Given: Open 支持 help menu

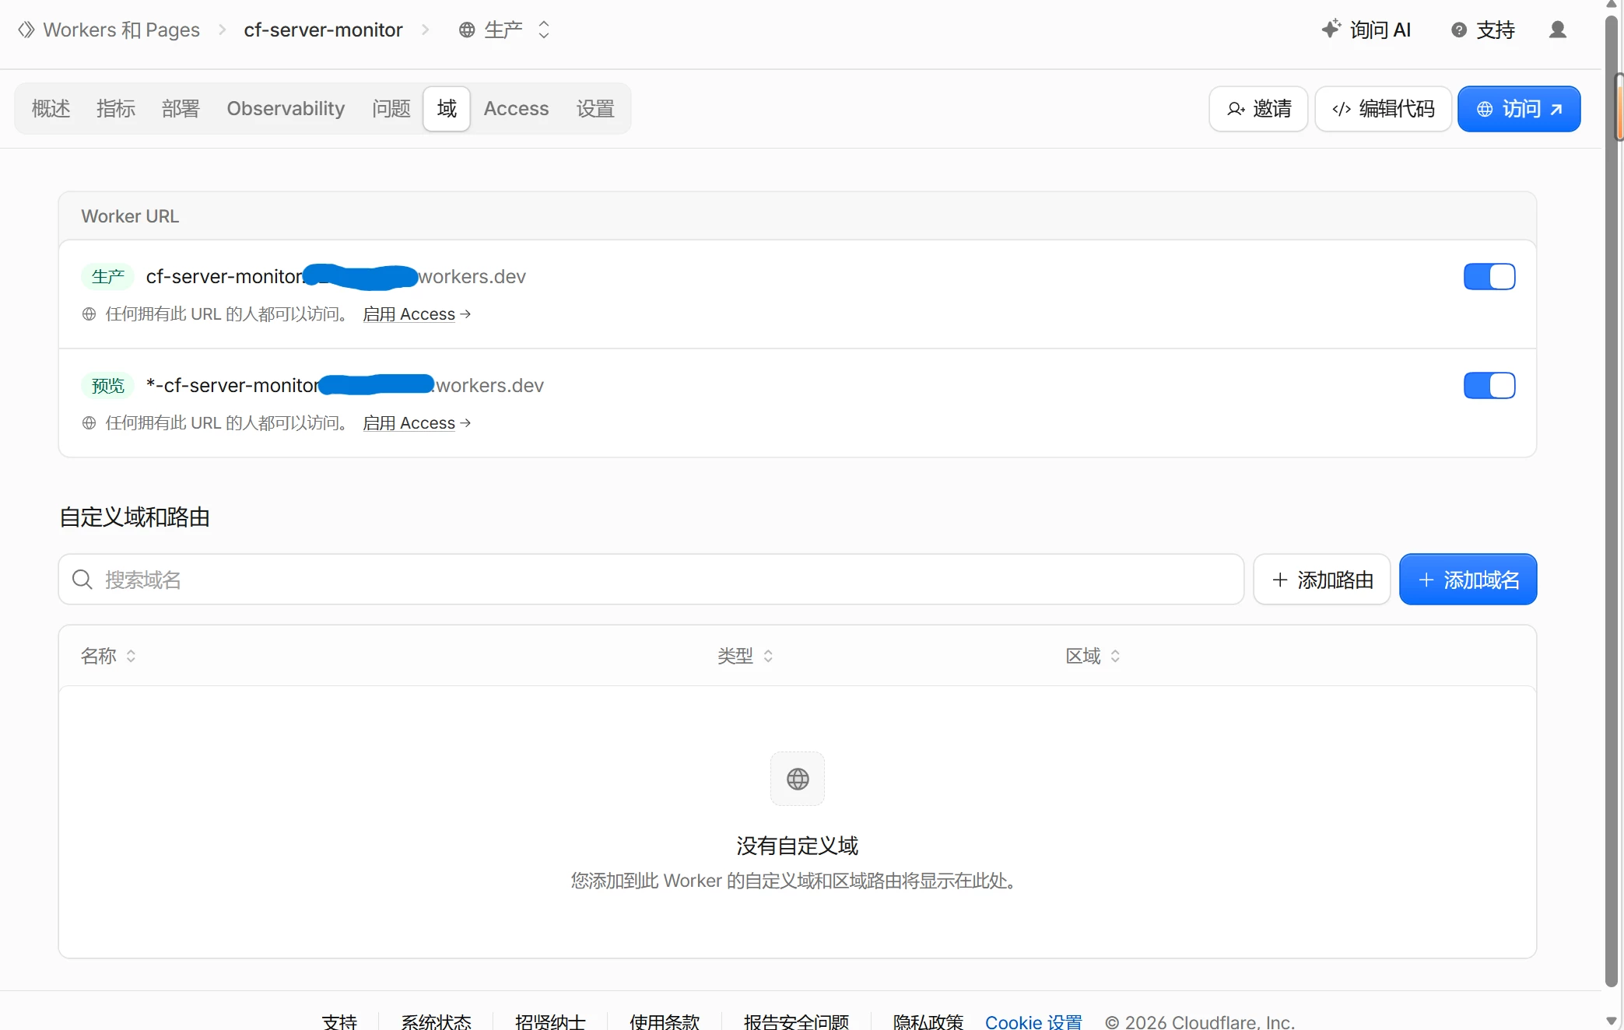Looking at the screenshot, I should tap(1483, 30).
